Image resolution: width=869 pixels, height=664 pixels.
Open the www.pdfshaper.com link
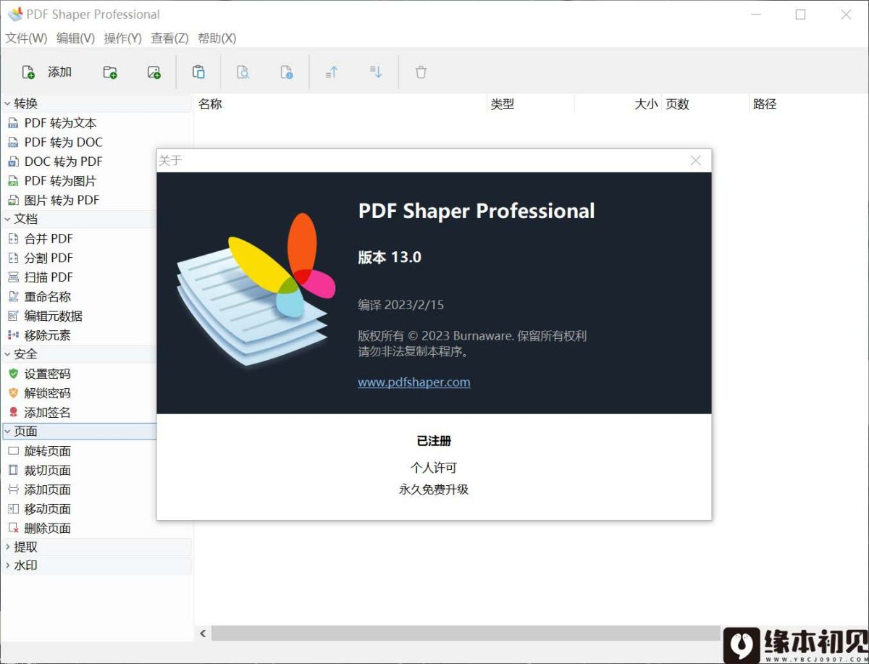[x=414, y=382]
